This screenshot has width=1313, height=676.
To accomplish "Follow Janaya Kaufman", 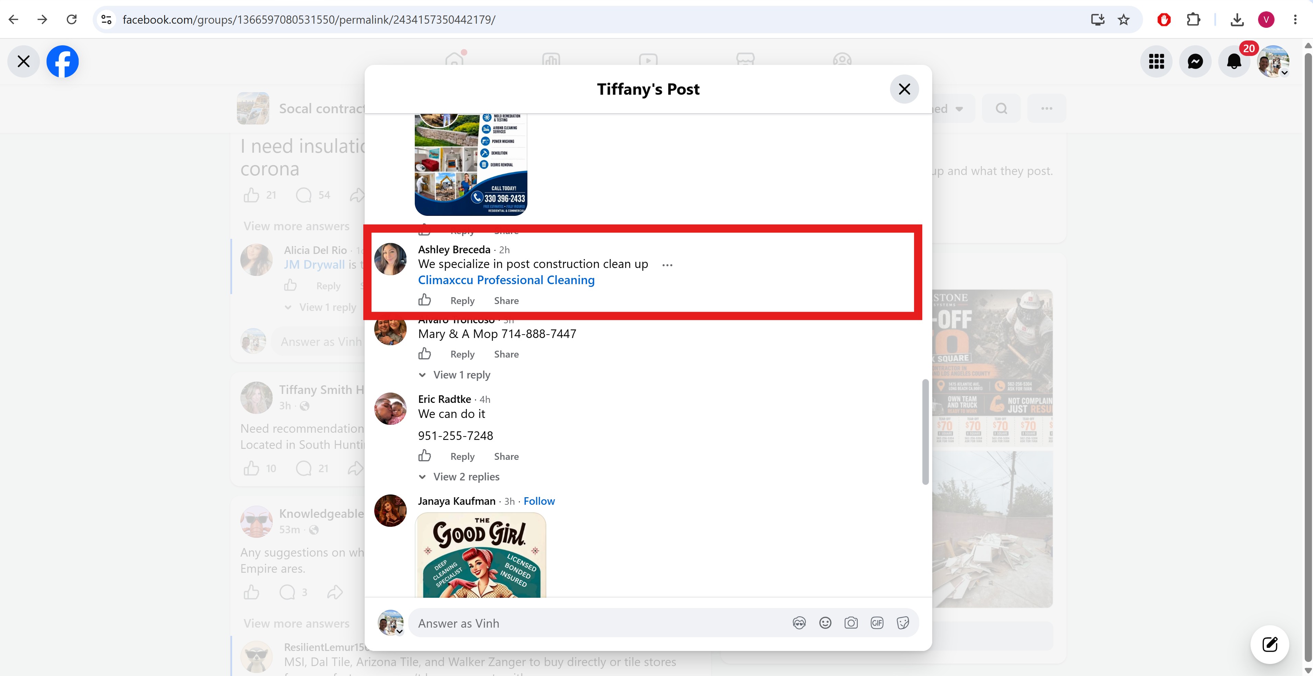I will click(x=539, y=501).
